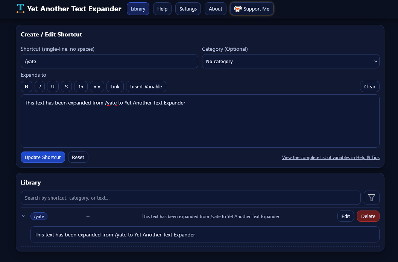Edit the /yate shortcut
Image resolution: width=398 pixels, height=262 pixels.
345,216
